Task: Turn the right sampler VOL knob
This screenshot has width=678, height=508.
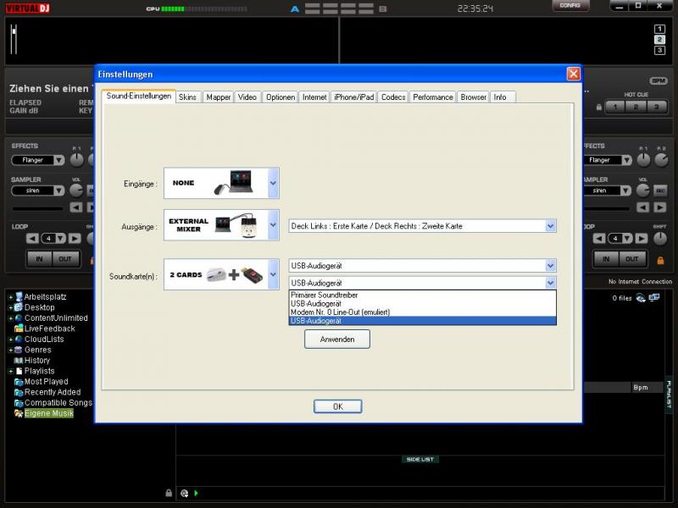Action: [643, 190]
